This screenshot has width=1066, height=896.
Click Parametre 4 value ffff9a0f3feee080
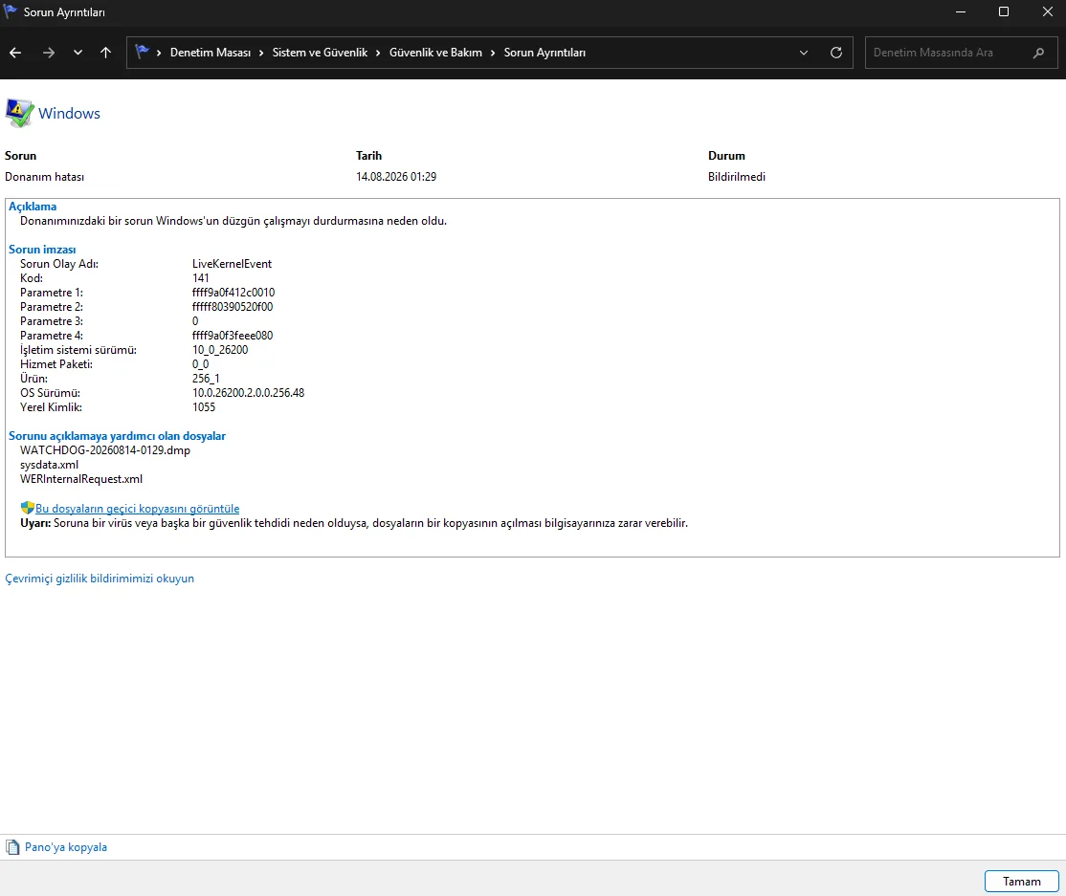tap(233, 335)
